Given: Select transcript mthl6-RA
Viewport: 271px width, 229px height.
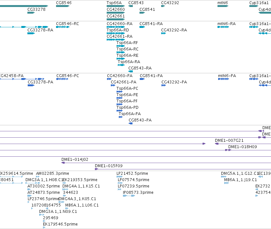Looking at the screenshot, I should point(227,24).
